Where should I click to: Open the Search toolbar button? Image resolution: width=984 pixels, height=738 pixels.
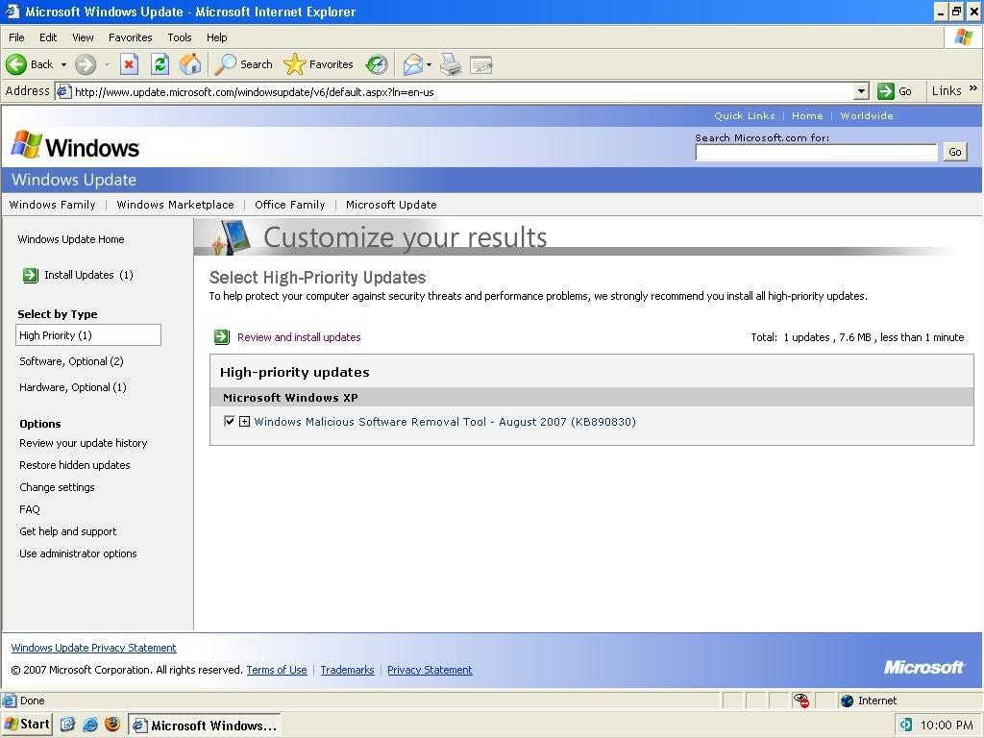(x=243, y=64)
